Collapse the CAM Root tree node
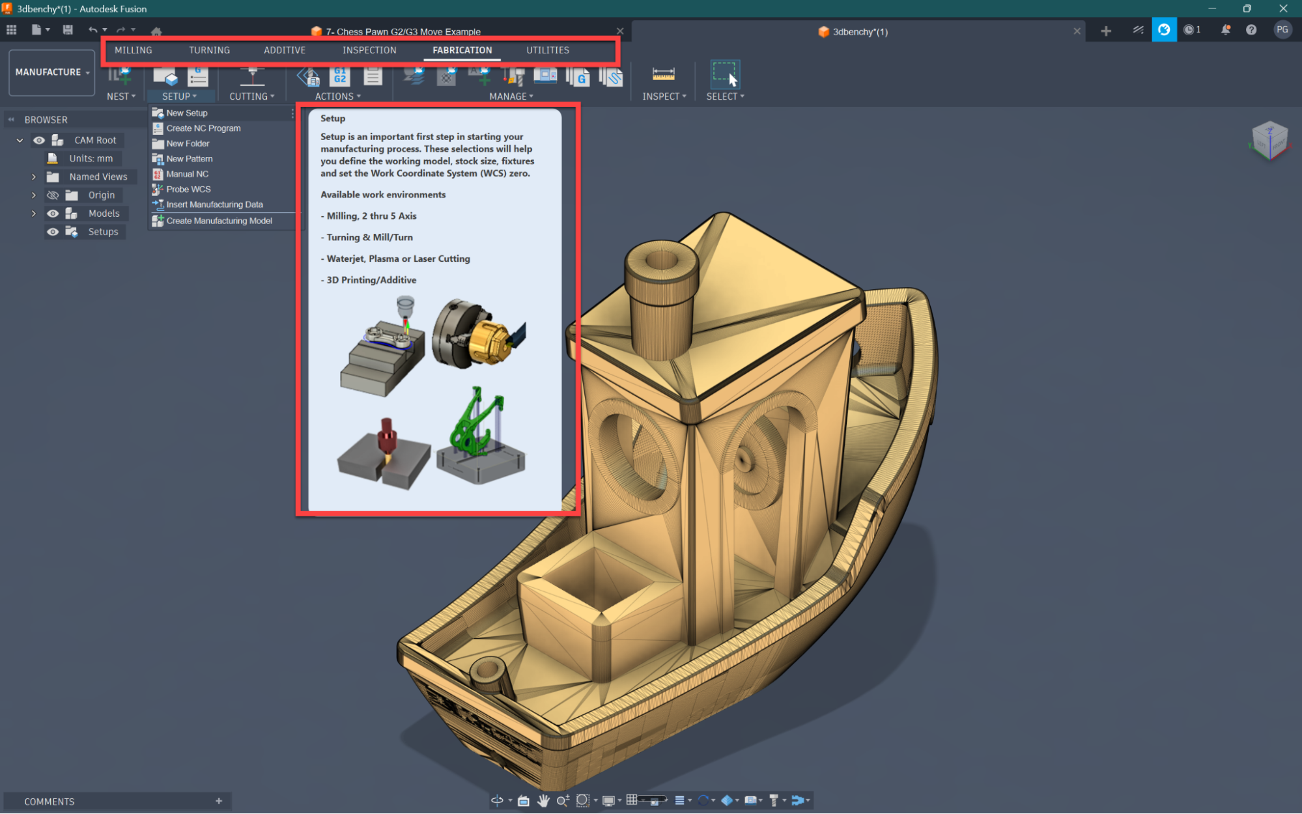Image resolution: width=1302 pixels, height=814 pixels. click(x=20, y=140)
